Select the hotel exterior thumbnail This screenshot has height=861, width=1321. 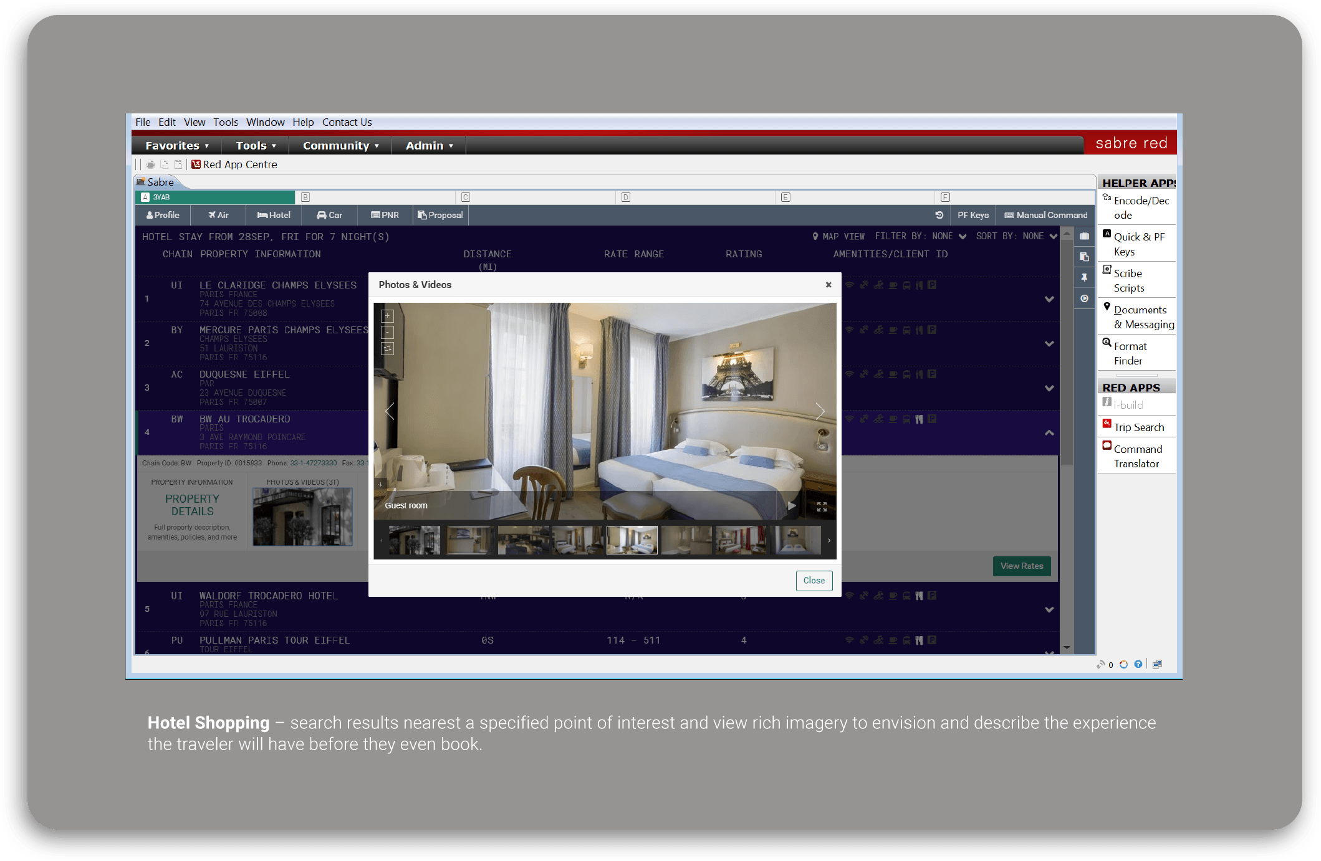pyautogui.click(x=414, y=540)
